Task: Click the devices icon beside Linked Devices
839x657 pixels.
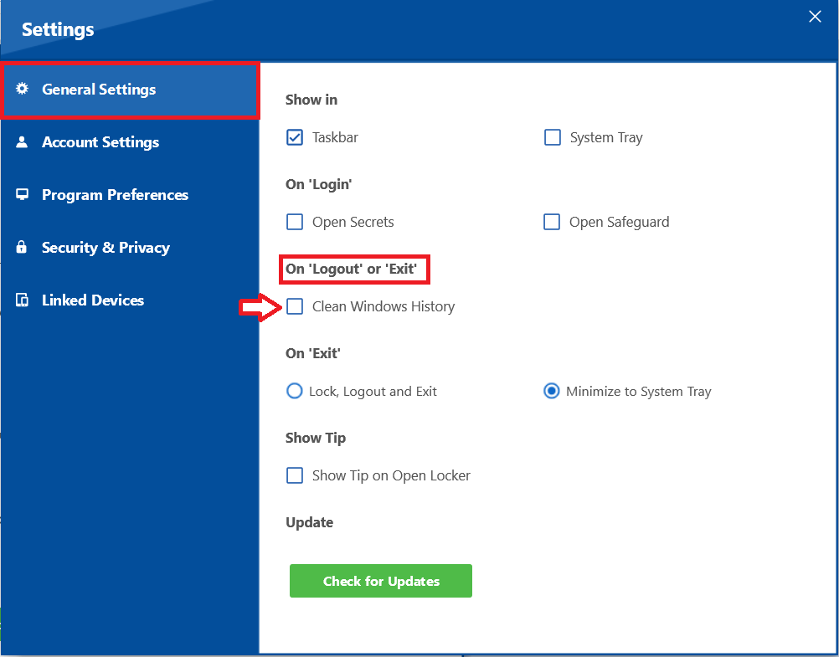Action: pos(22,300)
